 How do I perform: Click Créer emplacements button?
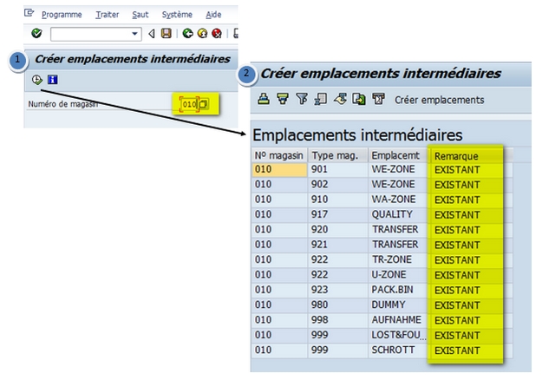439,100
